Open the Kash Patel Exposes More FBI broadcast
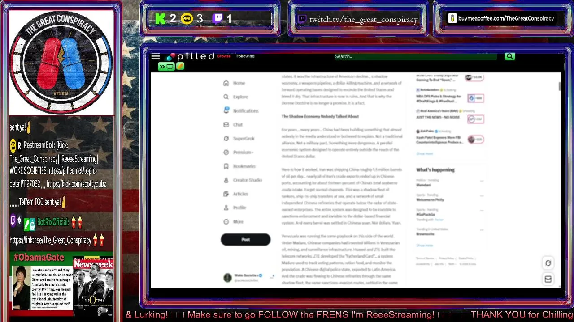The width and height of the screenshot is (574, 322). coord(439,140)
